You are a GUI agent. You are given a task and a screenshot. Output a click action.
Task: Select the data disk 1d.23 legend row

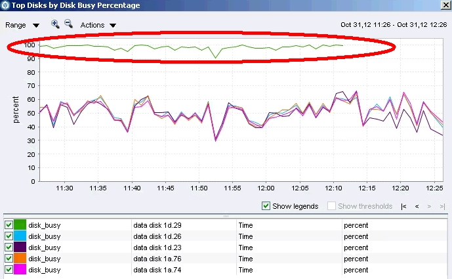pyautogui.click(x=226, y=247)
